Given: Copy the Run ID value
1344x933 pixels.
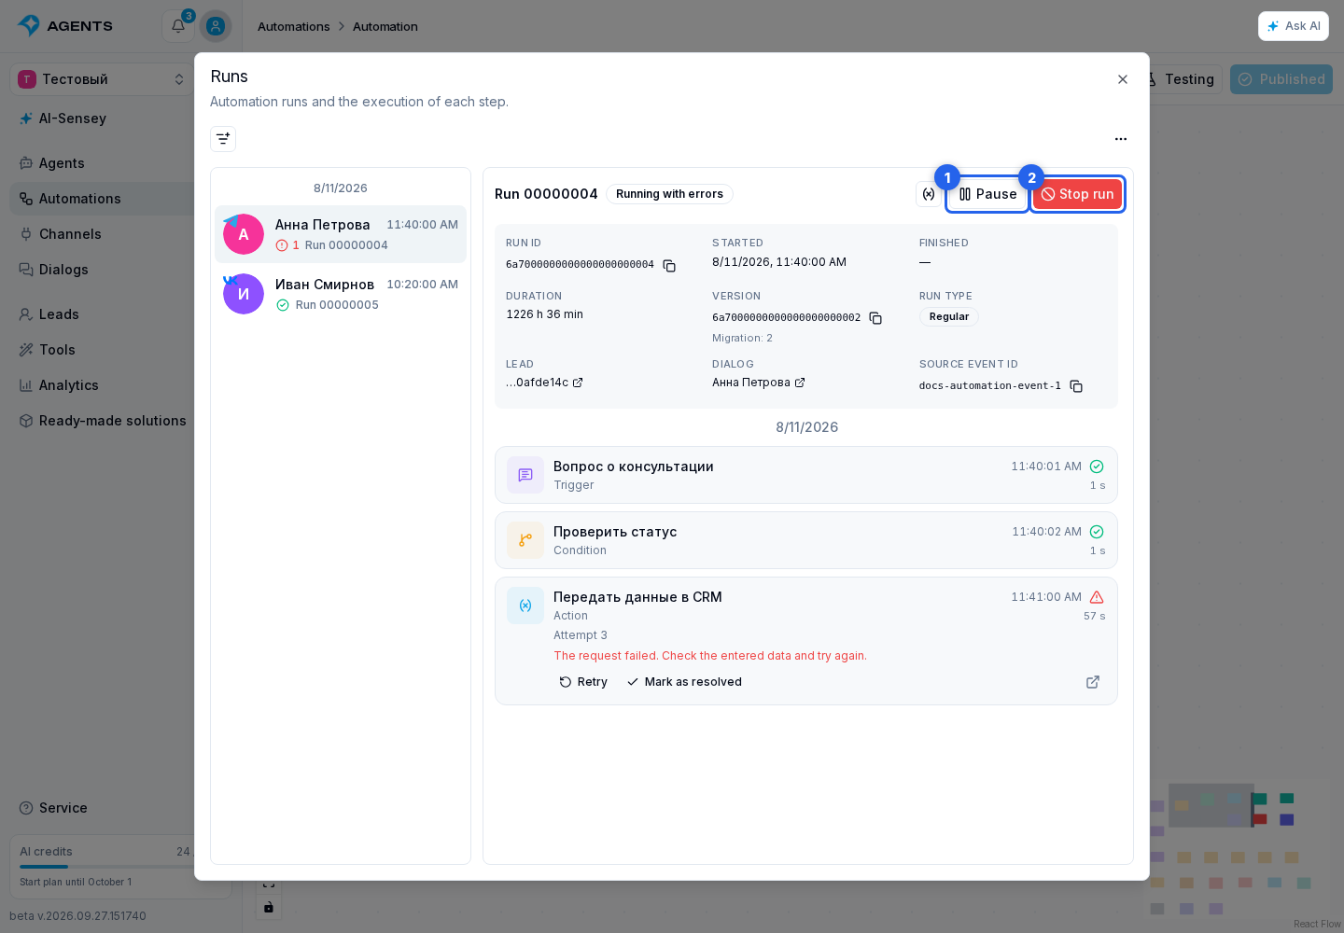Looking at the screenshot, I should point(669,266).
